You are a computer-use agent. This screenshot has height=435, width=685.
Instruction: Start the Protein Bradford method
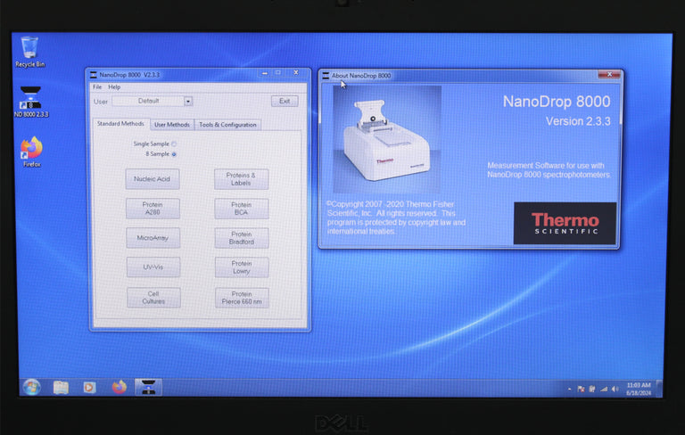(241, 237)
